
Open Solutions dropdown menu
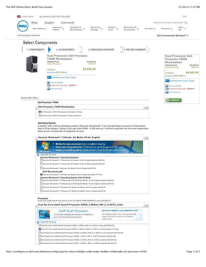[x=167, y=29]
